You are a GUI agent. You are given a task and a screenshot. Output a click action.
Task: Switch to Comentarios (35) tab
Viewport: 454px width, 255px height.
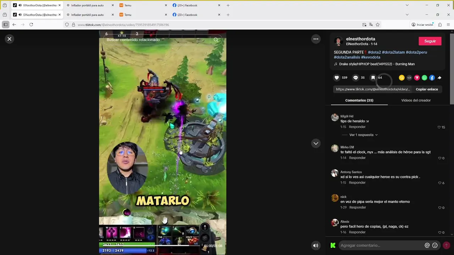(x=359, y=100)
